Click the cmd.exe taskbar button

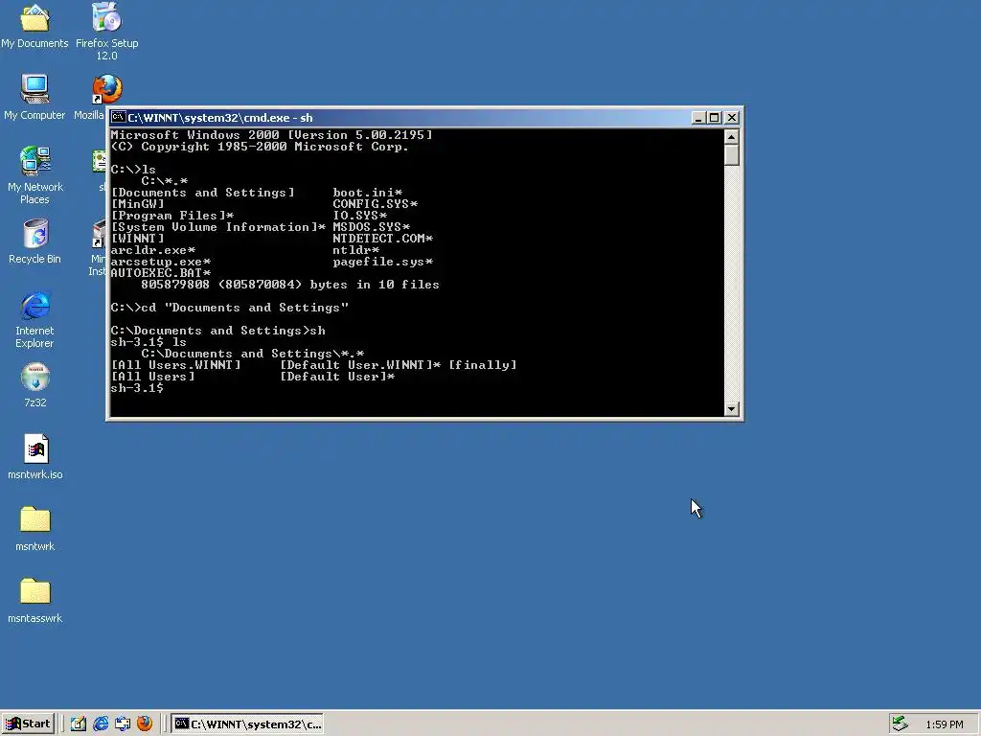pos(247,724)
